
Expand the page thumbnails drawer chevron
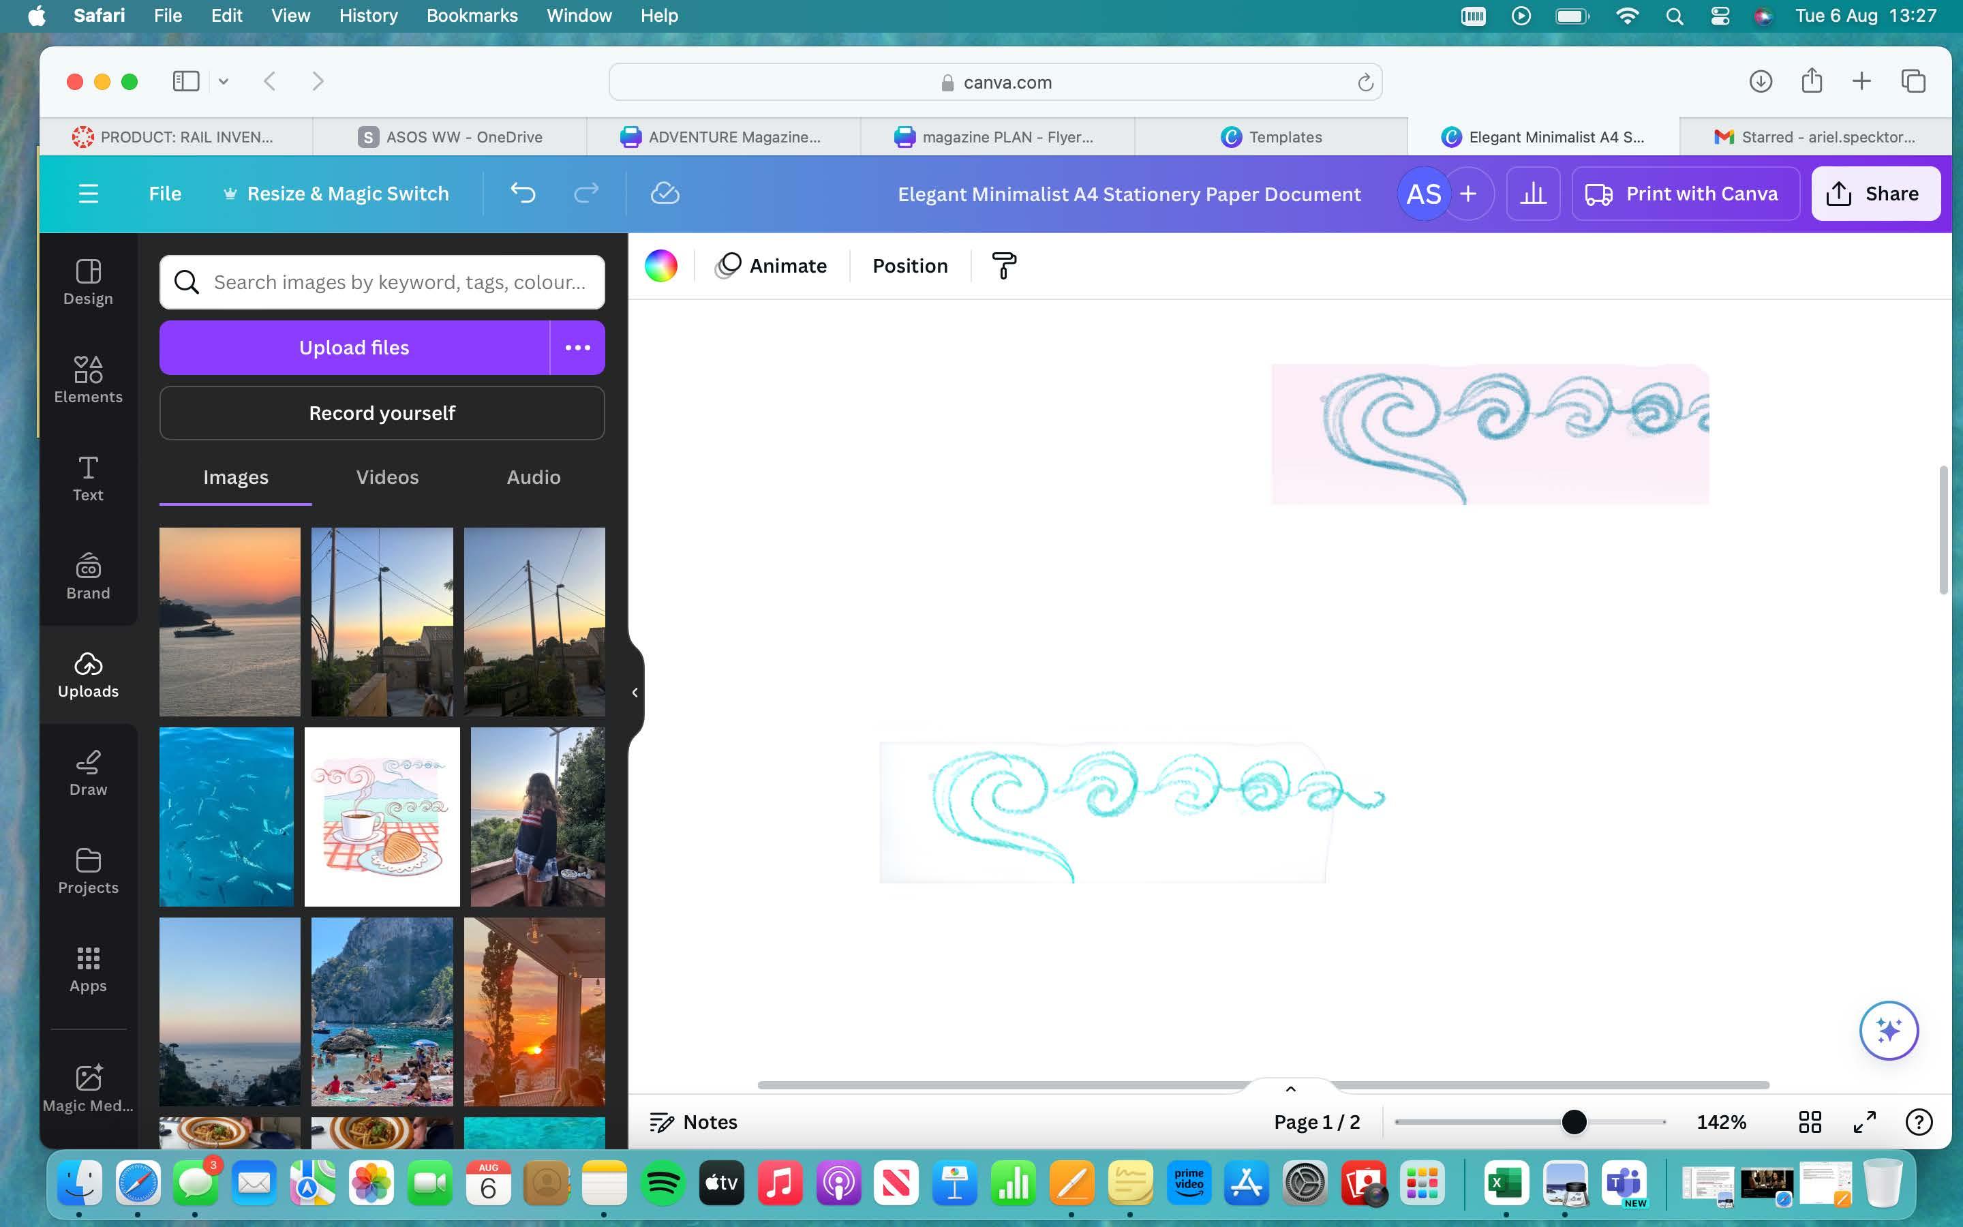[1290, 1089]
